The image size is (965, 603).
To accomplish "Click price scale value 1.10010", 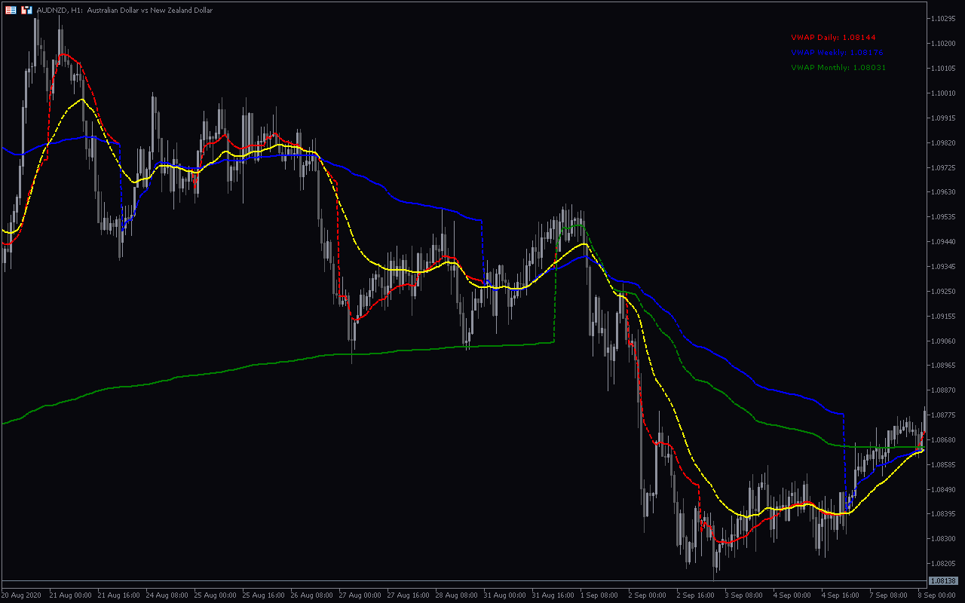I will (x=945, y=93).
